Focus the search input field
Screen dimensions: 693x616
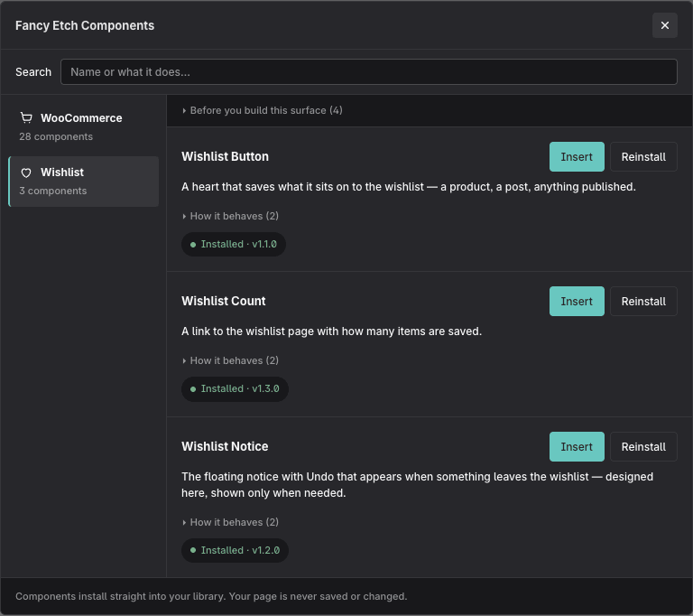point(368,71)
